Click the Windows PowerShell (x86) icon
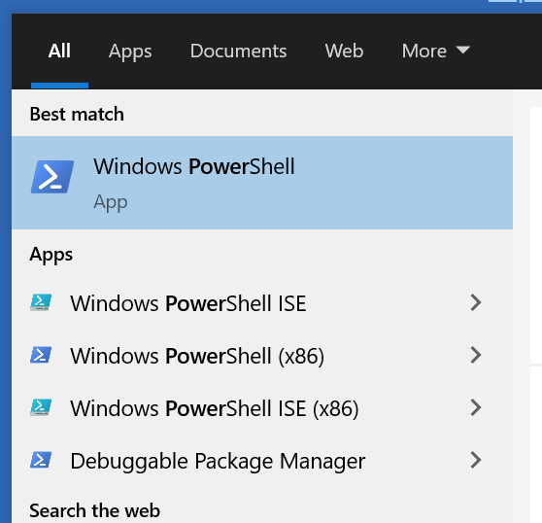 pyautogui.click(x=41, y=355)
